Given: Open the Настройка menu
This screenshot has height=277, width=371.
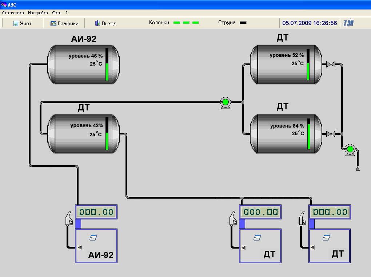Looking at the screenshot, I should point(38,13).
